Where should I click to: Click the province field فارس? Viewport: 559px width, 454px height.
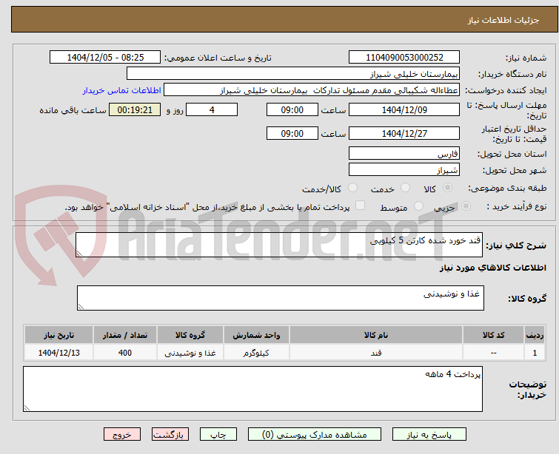click(x=404, y=154)
